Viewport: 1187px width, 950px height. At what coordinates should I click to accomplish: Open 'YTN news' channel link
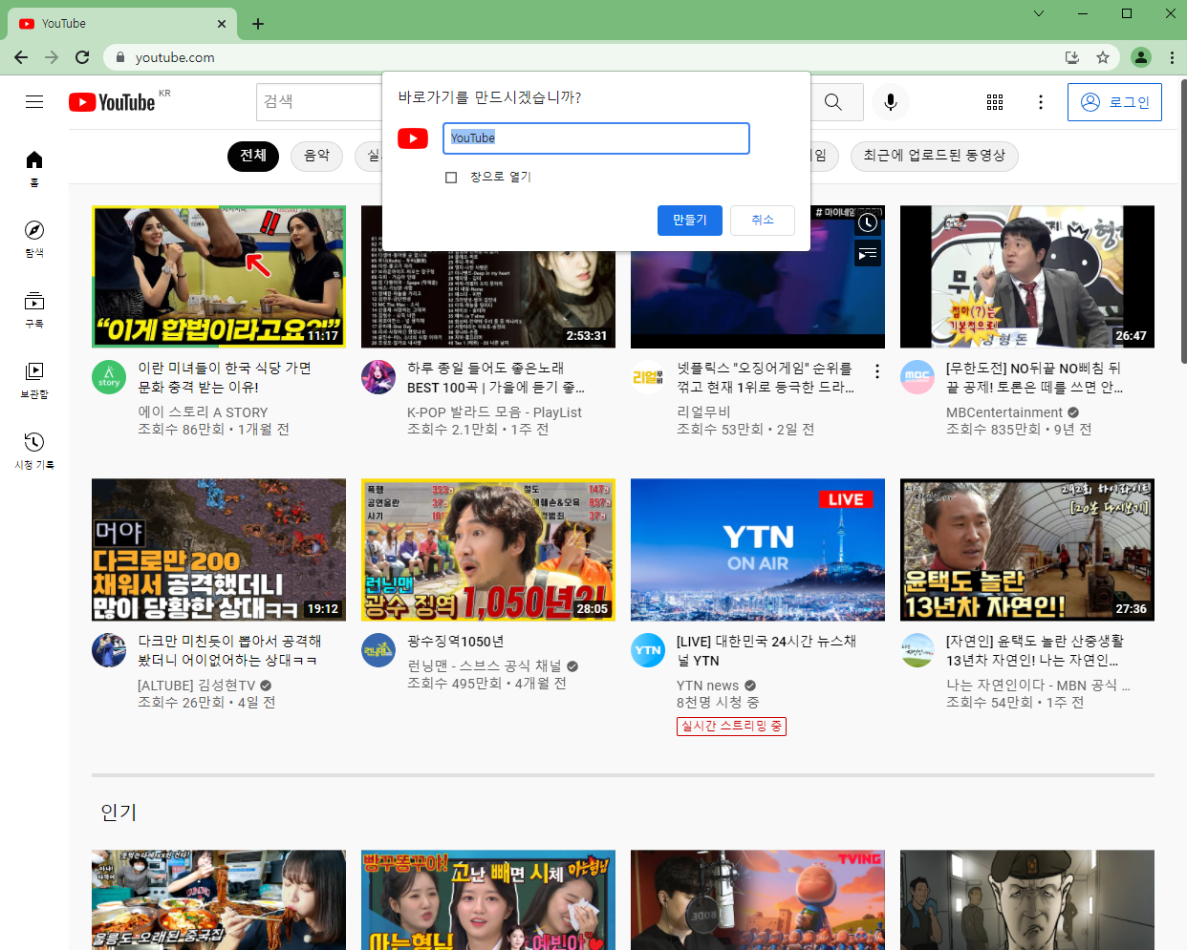[x=707, y=686]
